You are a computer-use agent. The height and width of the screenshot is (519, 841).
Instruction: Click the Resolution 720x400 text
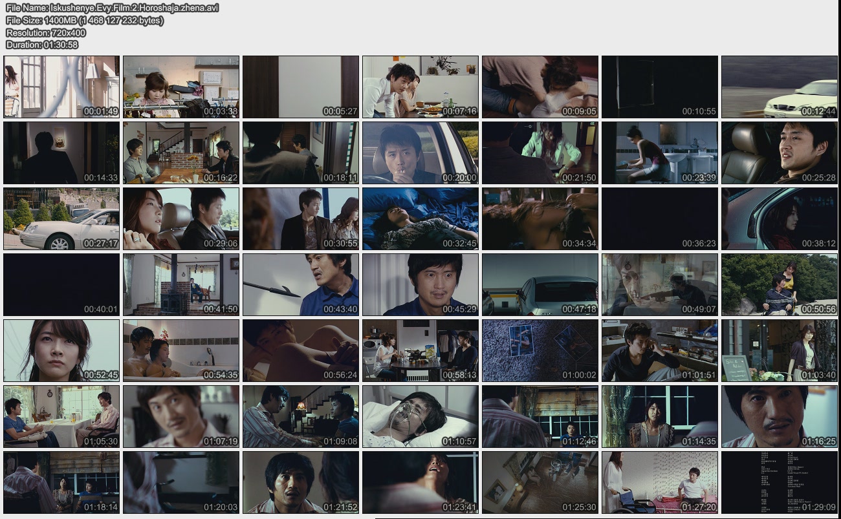46,32
